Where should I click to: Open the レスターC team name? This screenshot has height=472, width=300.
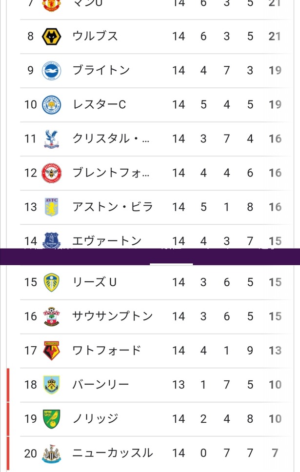click(99, 104)
